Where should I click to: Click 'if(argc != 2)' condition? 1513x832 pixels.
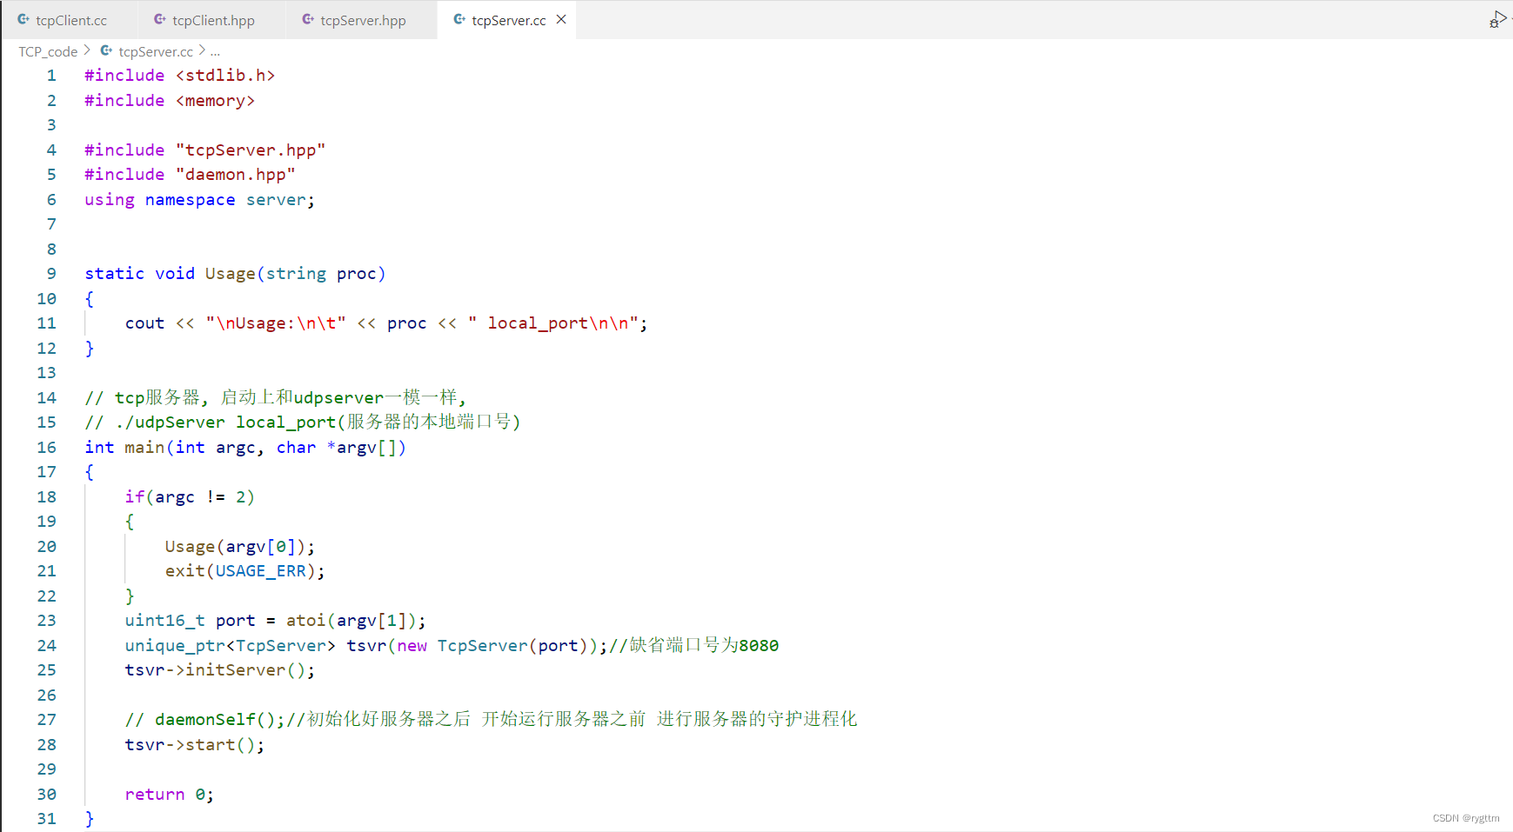[x=190, y=497]
